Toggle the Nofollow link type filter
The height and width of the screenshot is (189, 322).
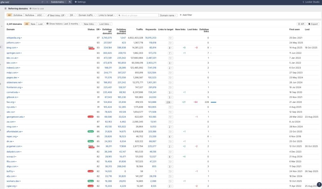point(30,15)
